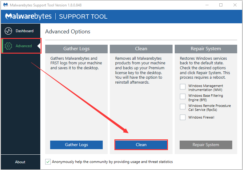Check Windows Base Filtering Engine (BFE)

tap(183, 96)
